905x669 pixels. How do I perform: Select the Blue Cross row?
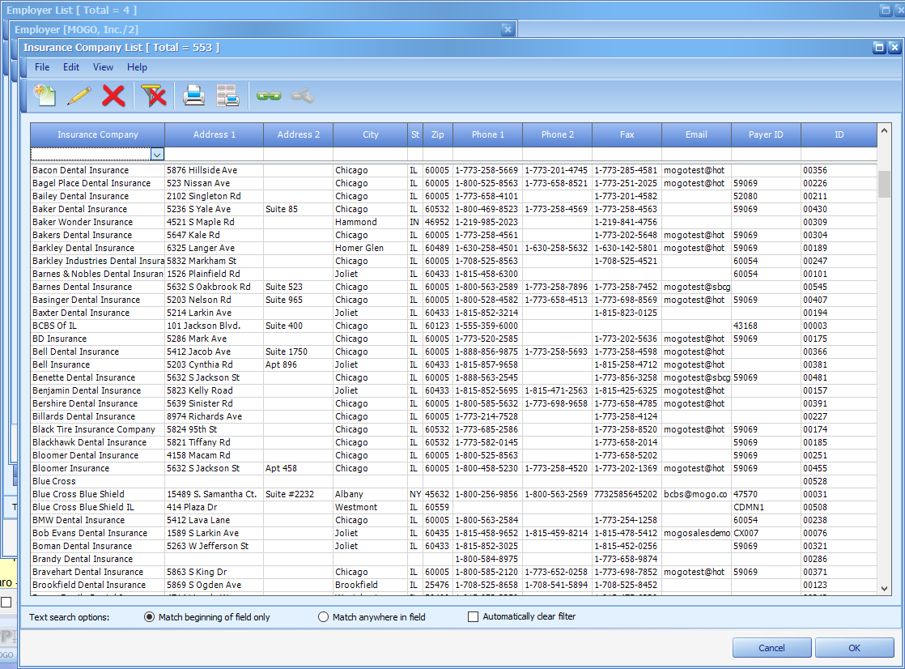[453, 481]
